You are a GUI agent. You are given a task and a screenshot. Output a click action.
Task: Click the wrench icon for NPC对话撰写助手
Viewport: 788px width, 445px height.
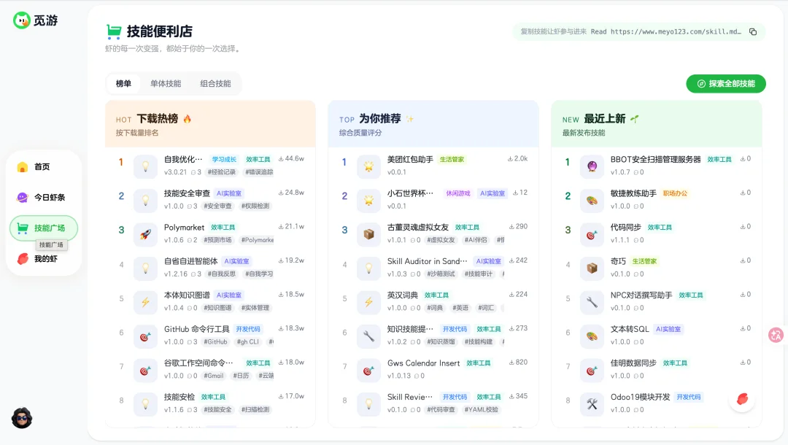point(592,302)
